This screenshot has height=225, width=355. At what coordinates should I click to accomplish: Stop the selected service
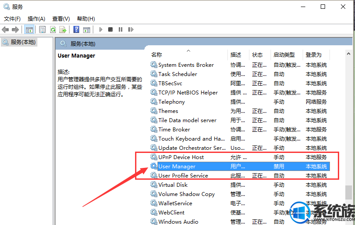(x=110, y=29)
